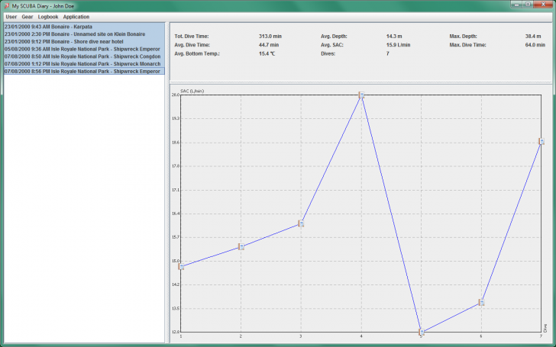This screenshot has width=556, height=347.
Task: Select the Shipwreck Congdon dive entry
Action: [x=82, y=56]
